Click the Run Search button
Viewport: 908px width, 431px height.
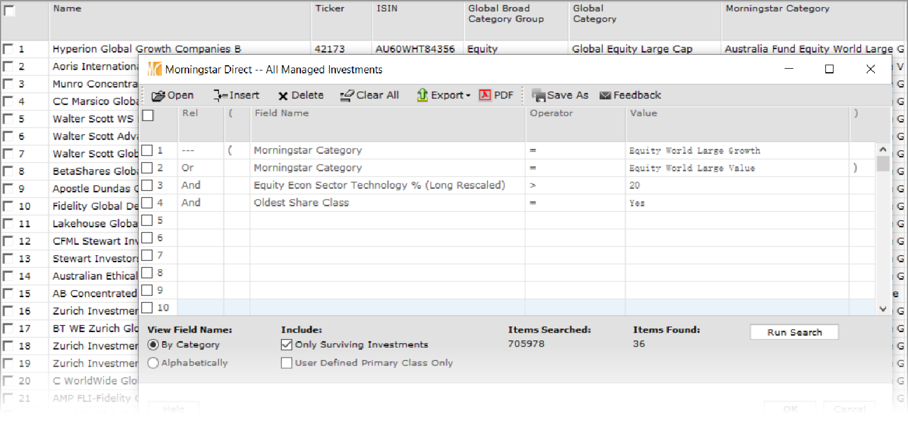[794, 332]
